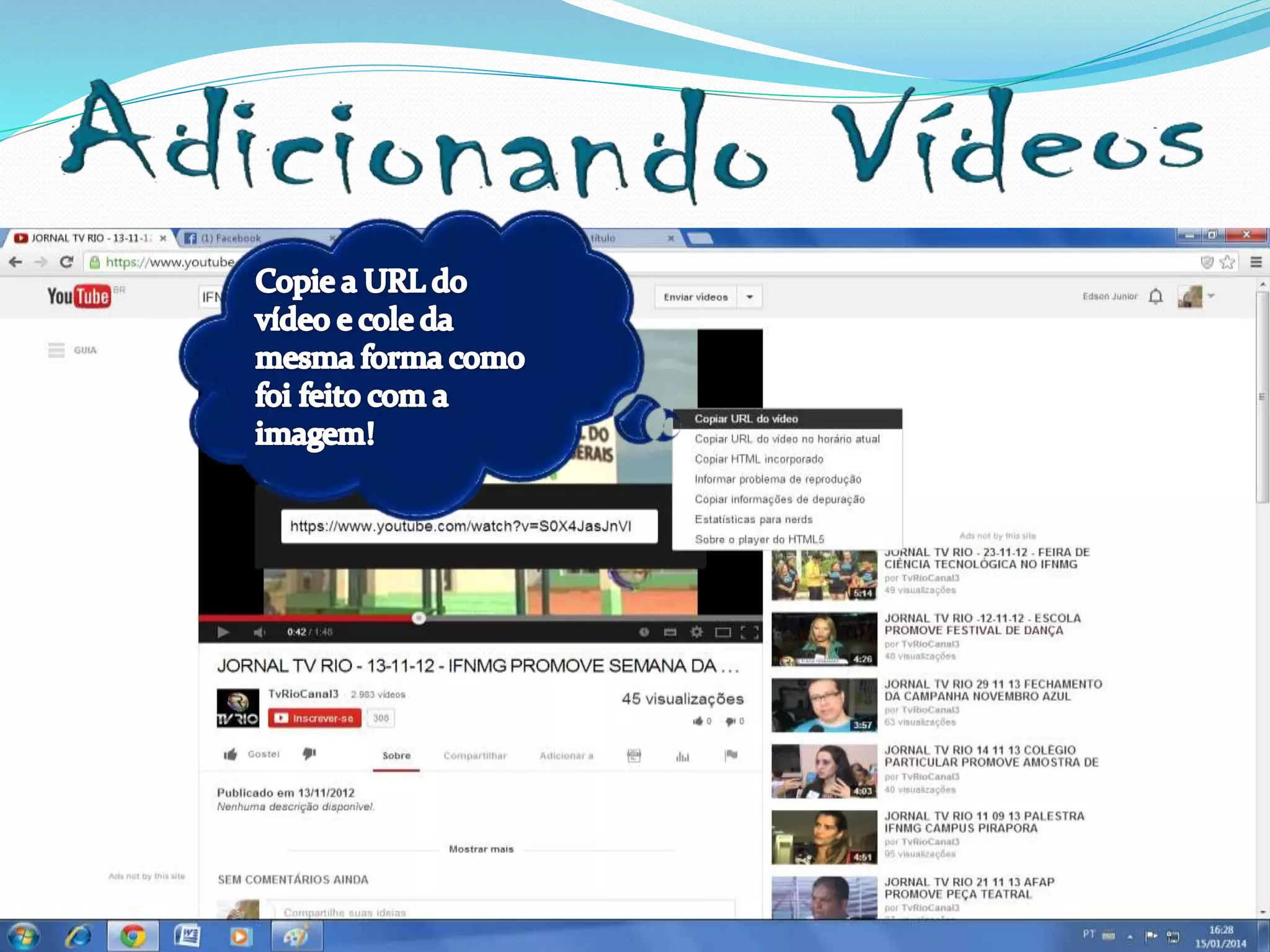The image size is (1270, 952).
Task: Bookmark page with the star icon
Action: (1227, 262)
